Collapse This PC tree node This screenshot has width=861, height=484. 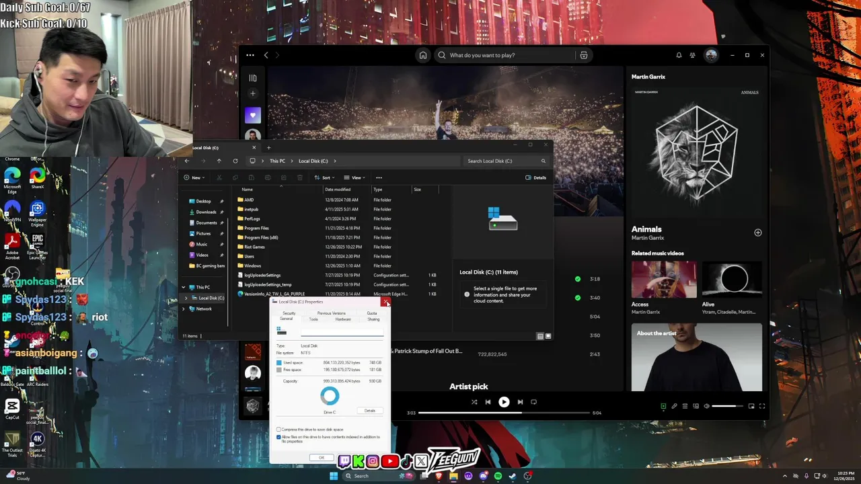point(184,287)
